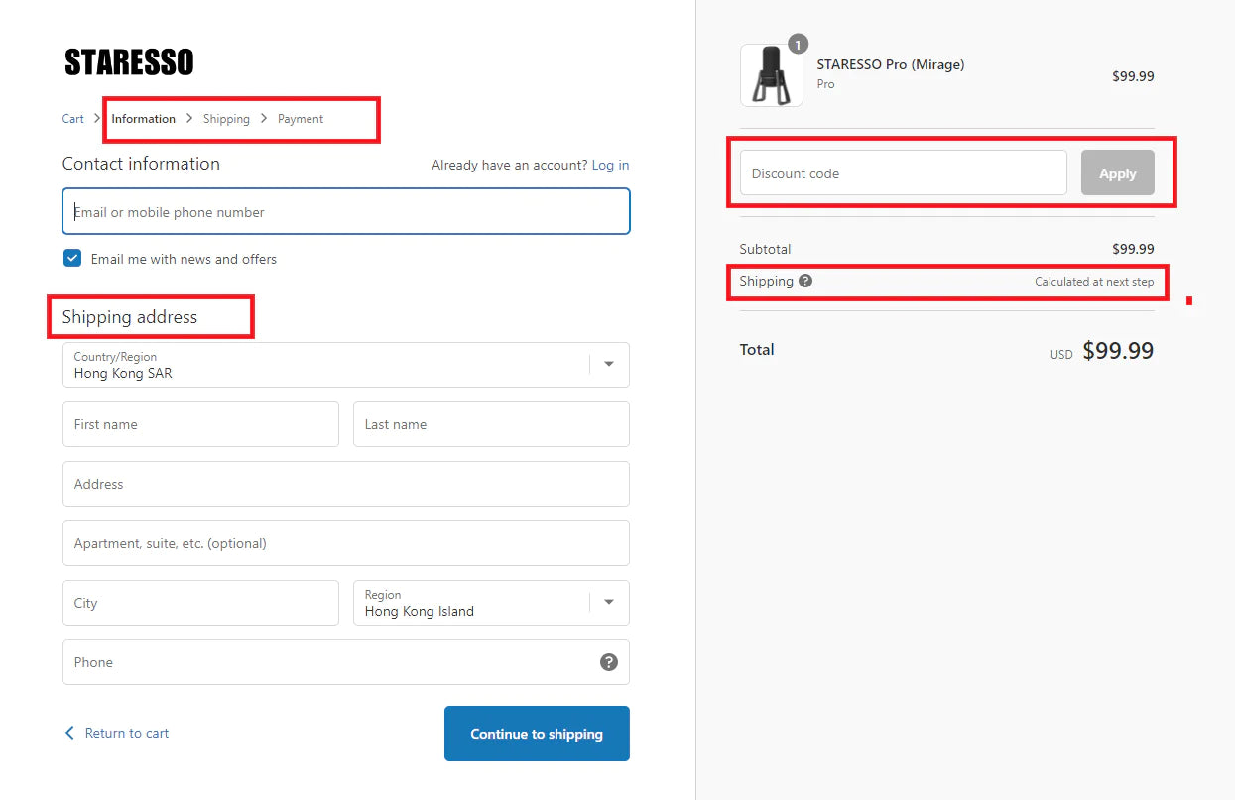Uncheck Email me with news and offers
This screenshot has height=800, width=1235.
72,259
